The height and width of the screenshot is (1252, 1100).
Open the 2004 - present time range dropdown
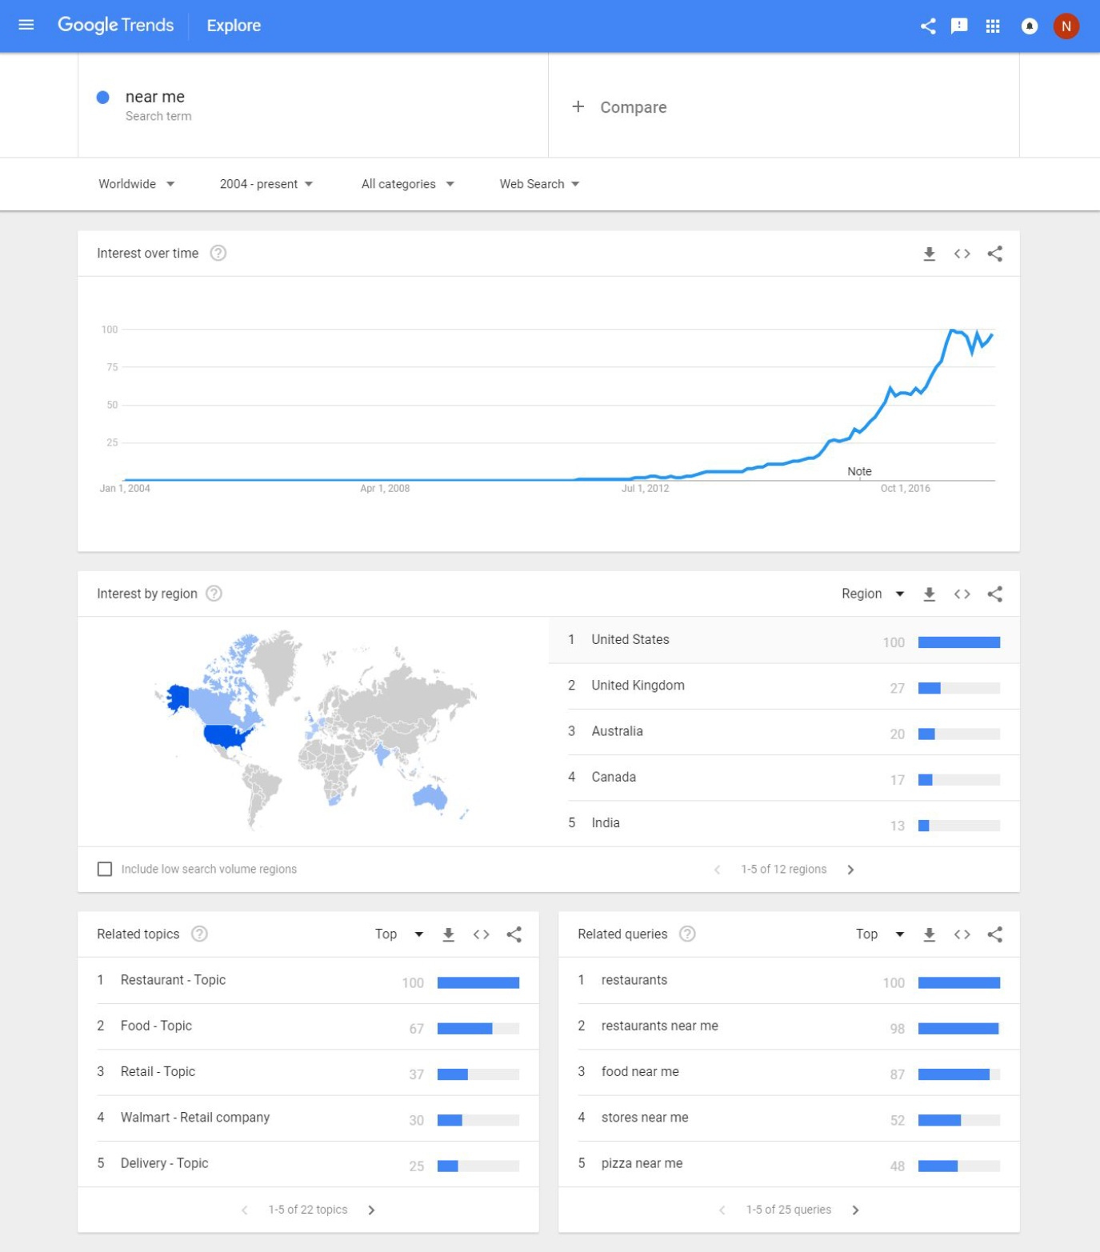point(266,184)
